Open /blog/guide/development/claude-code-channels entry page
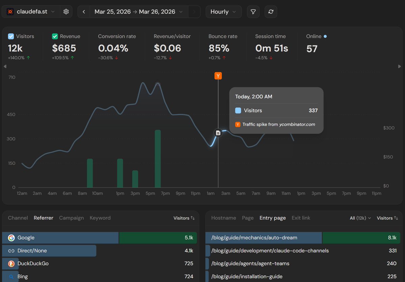405x282 pixels. coord(303,251)
